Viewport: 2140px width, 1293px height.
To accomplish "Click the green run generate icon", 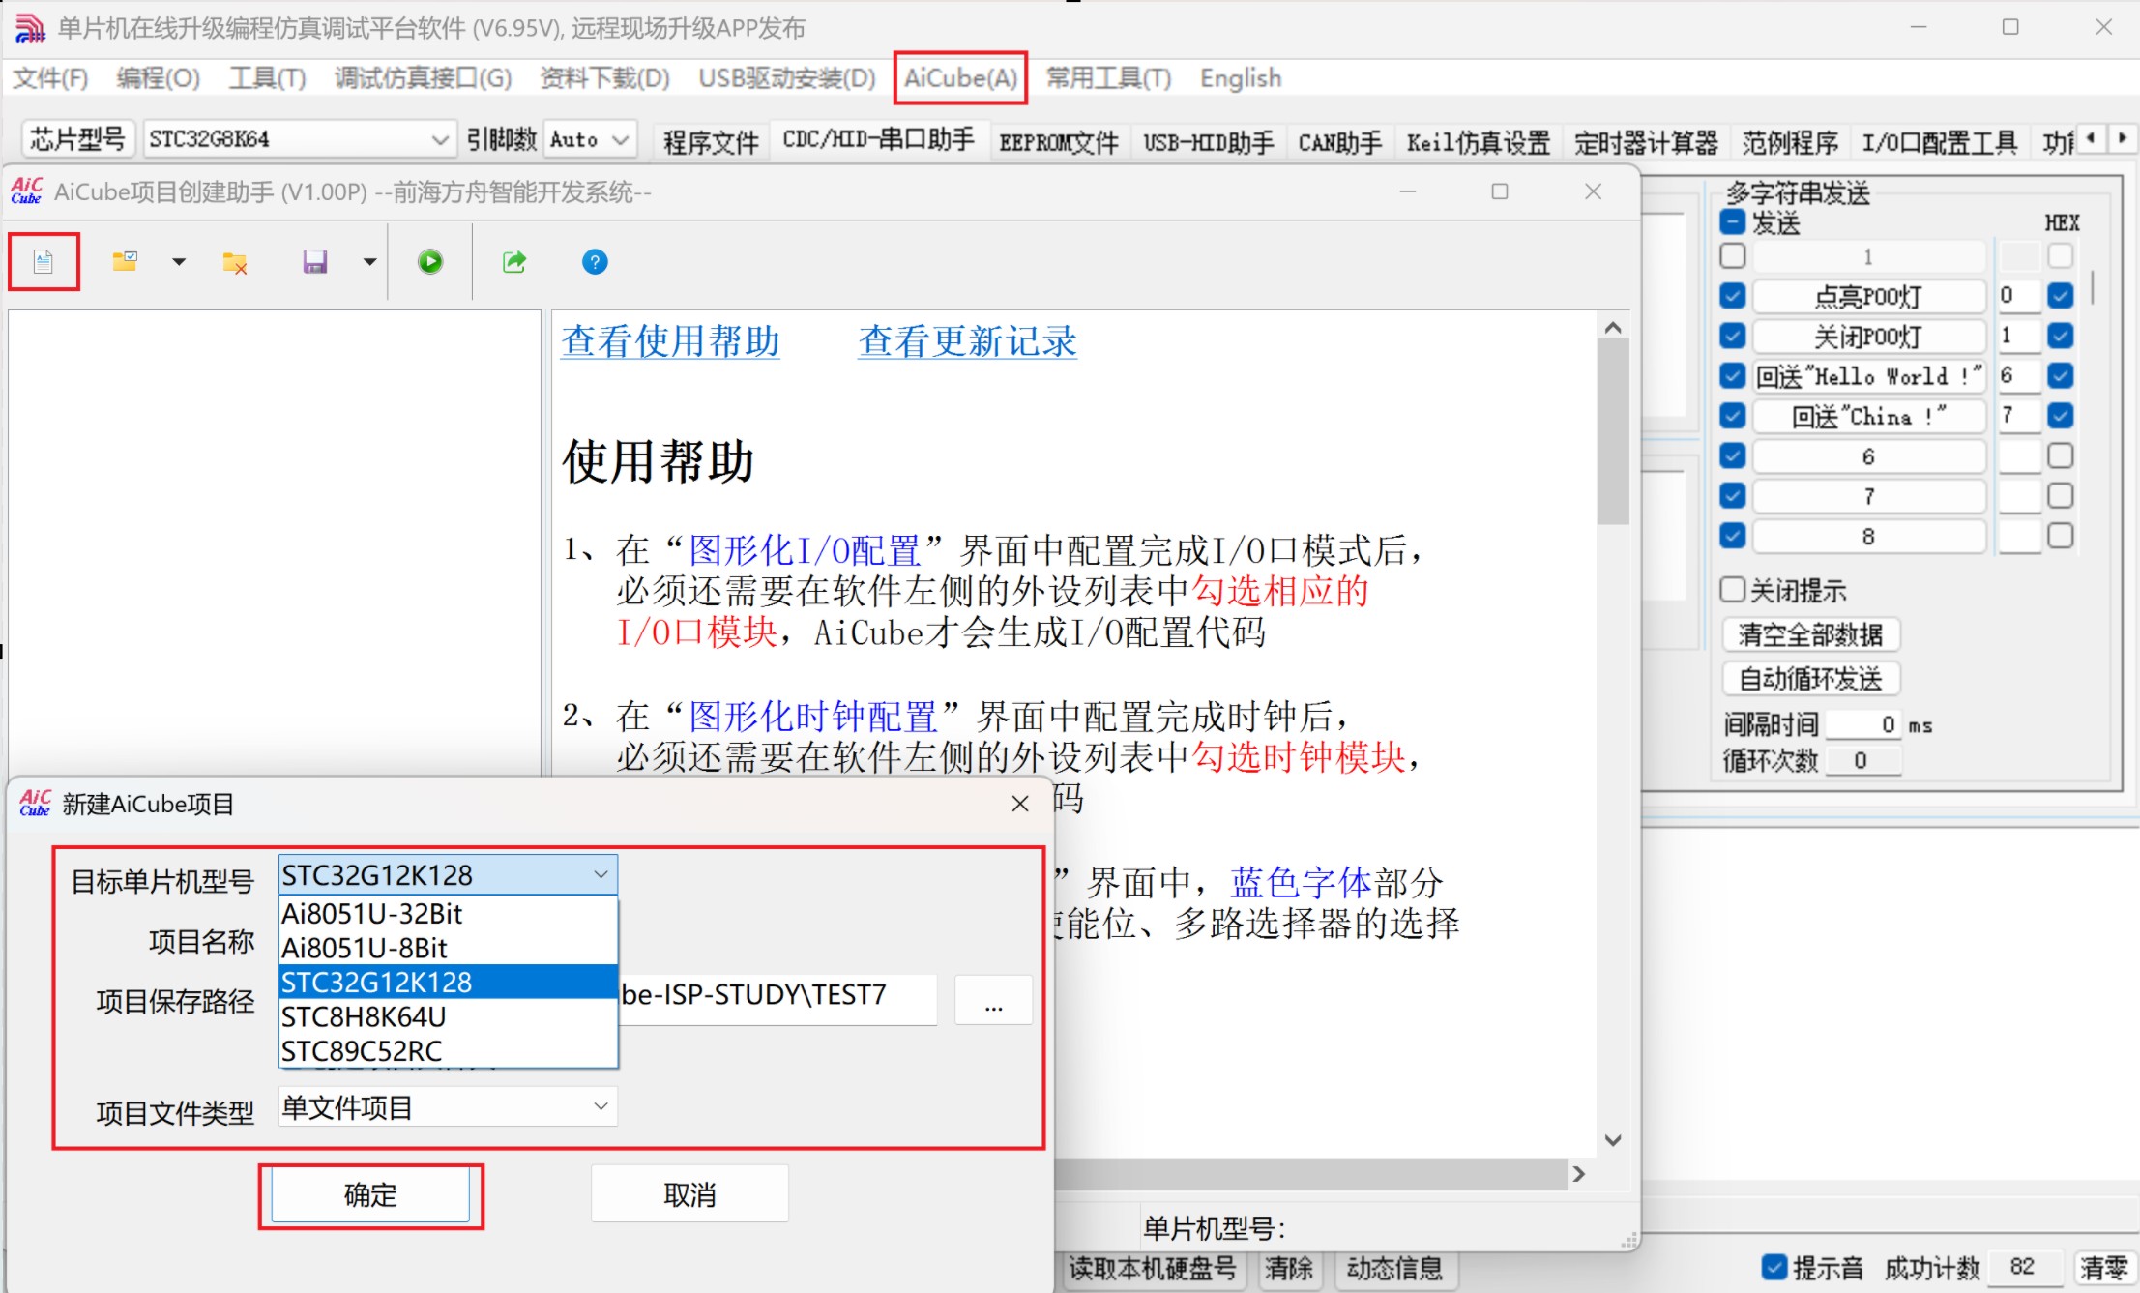I will (x=430, y=261).
